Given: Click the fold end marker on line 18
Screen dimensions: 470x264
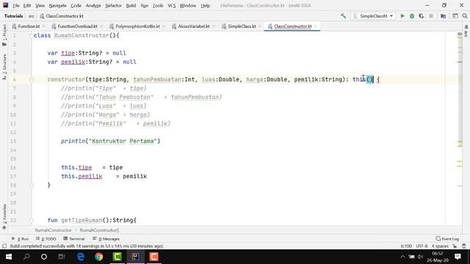Looking at the screenshot, I should (x=32, y=186).
